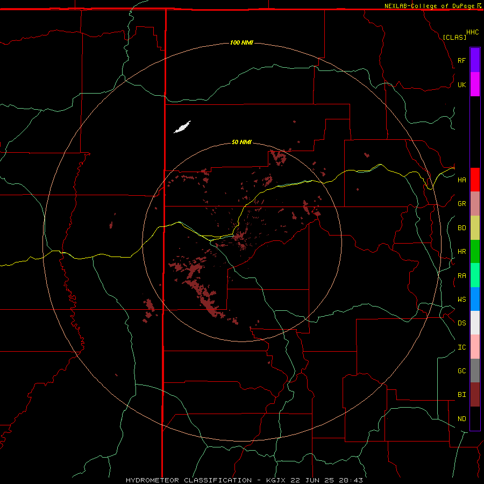Click the [CLAS] units label
The width and height of the screenshot is (484, 484).
(x=454, y=37)
